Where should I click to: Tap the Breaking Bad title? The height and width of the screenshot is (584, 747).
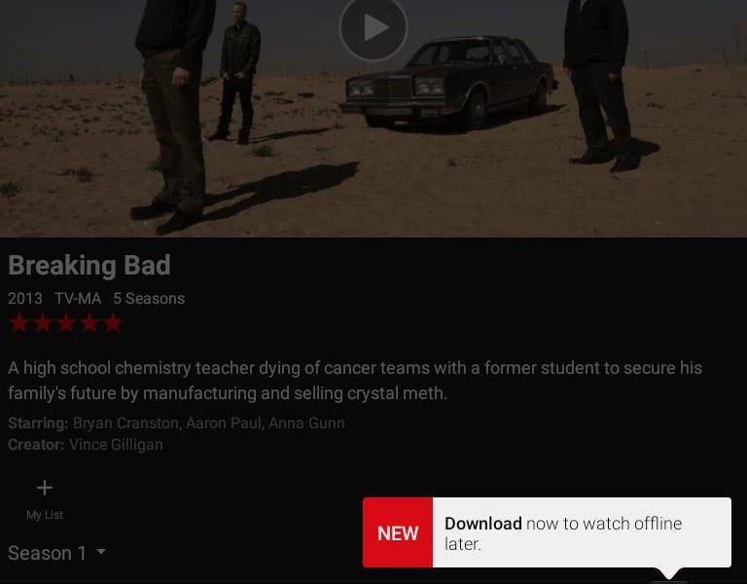click(89, 265)
